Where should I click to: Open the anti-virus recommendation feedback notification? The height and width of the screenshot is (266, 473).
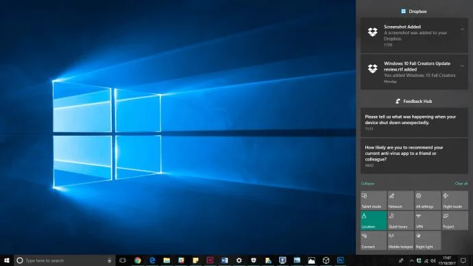[x=414, y=156]
